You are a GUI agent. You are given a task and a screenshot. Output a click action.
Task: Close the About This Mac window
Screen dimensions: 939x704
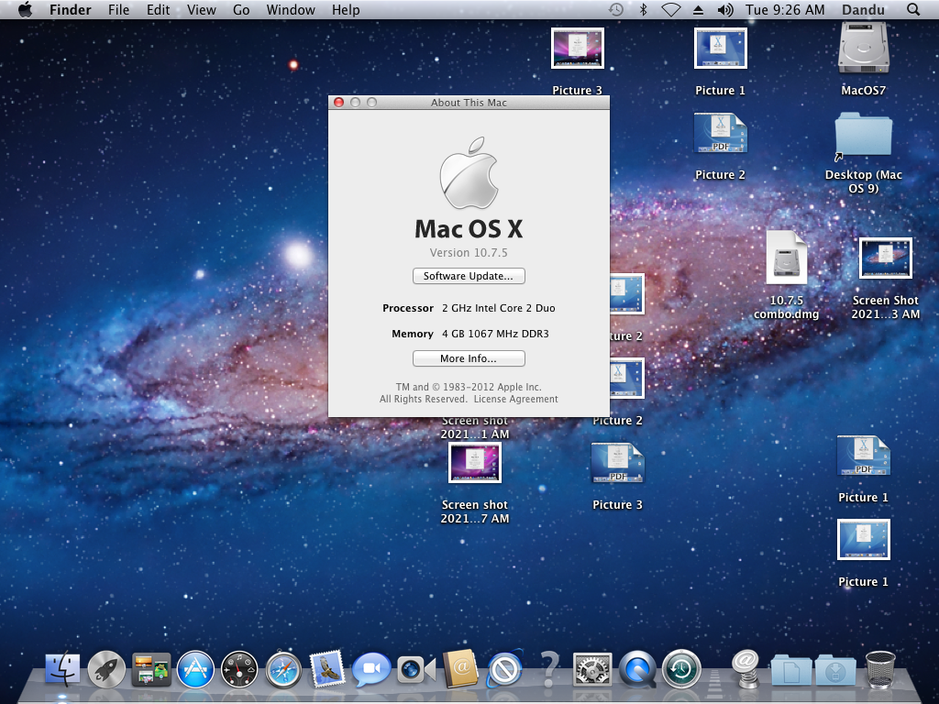tap(338, 103)
